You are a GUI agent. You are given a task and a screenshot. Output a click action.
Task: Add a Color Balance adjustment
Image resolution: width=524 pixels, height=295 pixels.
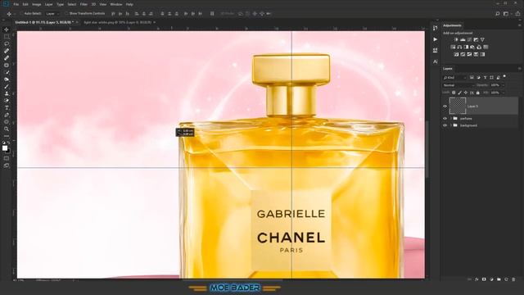459,48
